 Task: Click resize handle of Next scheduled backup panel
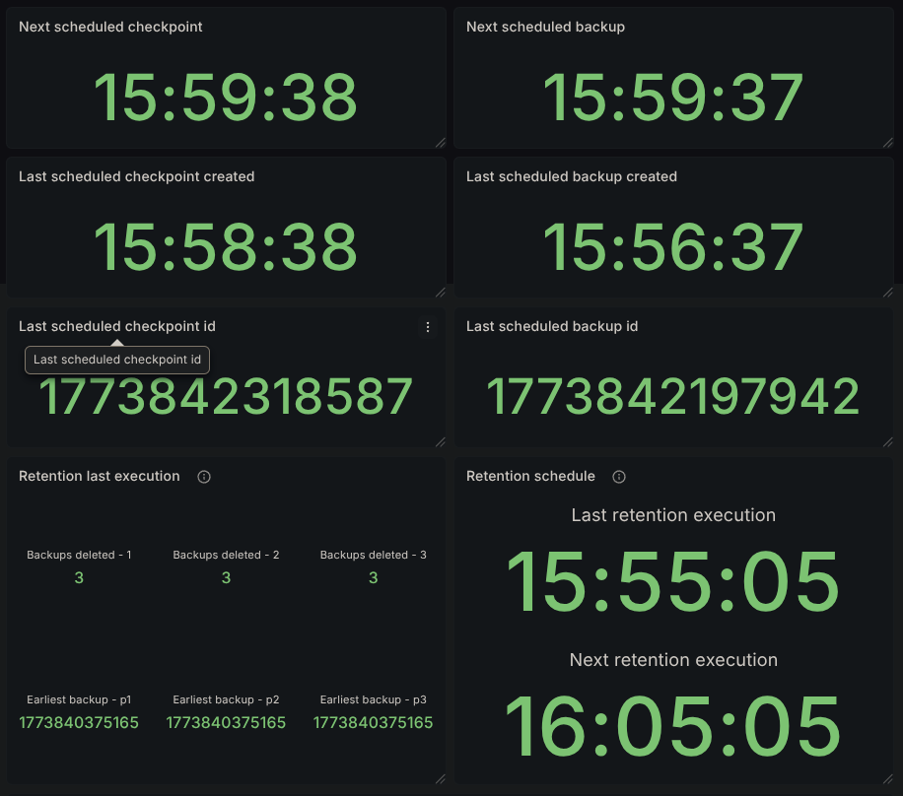tap(888, 143)
